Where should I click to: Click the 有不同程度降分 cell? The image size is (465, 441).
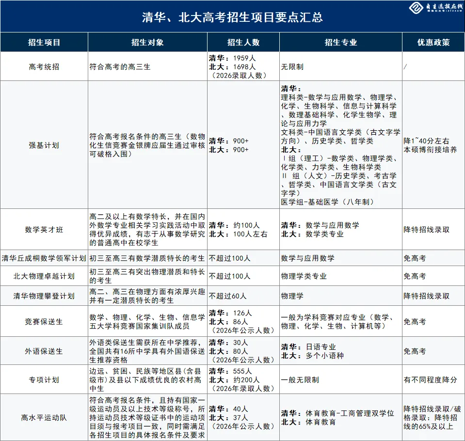click(433, 379)
